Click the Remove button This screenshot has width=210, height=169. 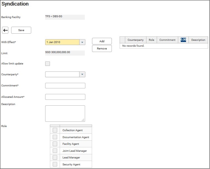pyautogui.click(x=102, y=49)
